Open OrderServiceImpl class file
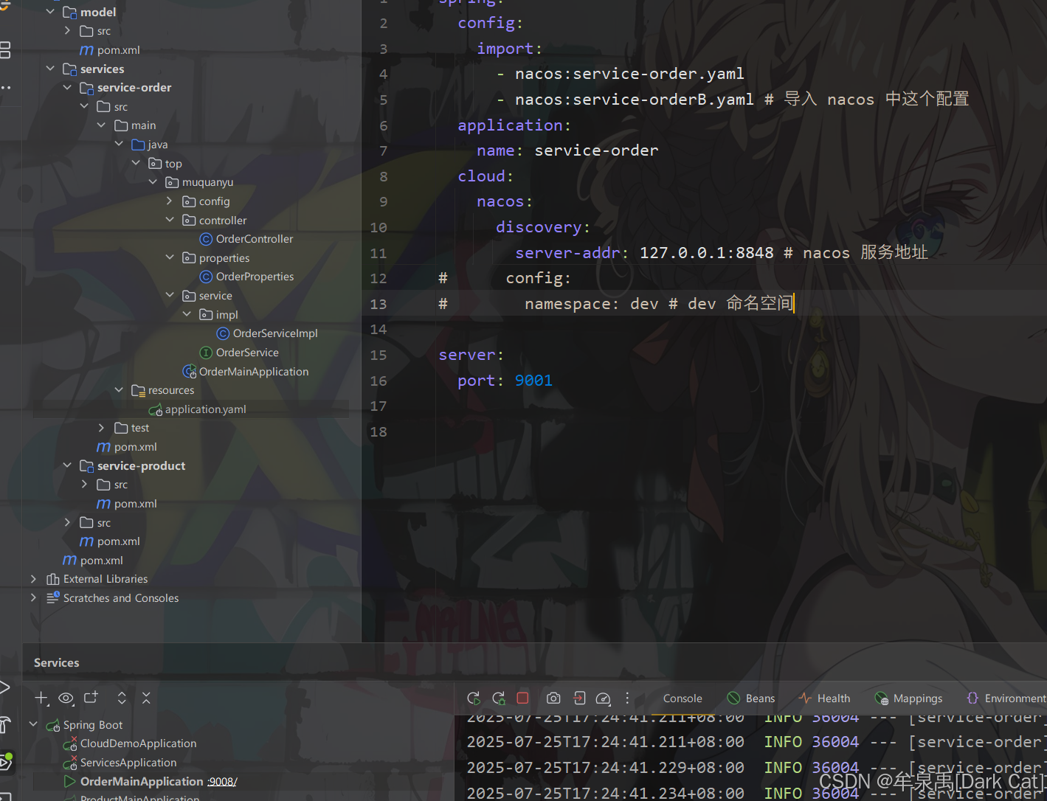 (x=275, y=333)
